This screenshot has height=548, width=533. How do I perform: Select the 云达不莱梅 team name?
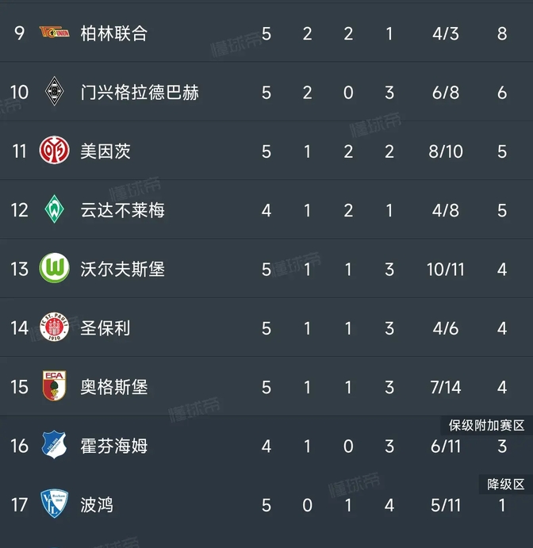tap(122, 209)
